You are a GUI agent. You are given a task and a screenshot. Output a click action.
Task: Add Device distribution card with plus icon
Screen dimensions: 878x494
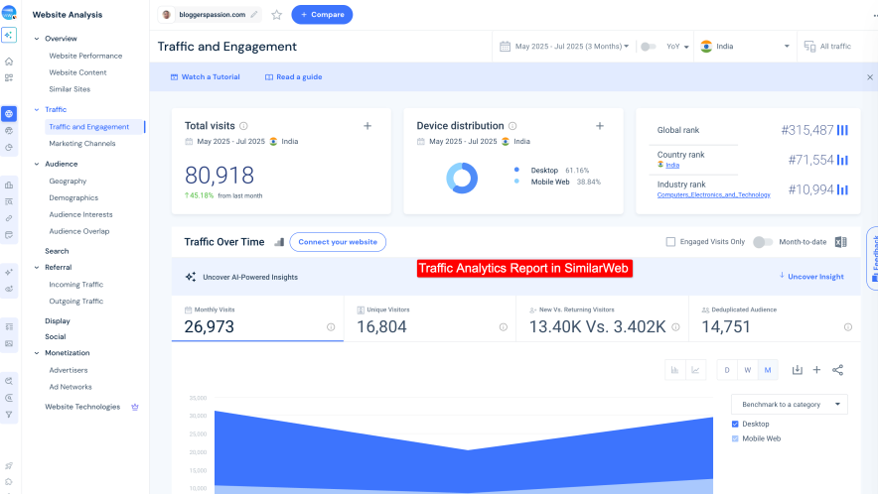coord(600,126)
